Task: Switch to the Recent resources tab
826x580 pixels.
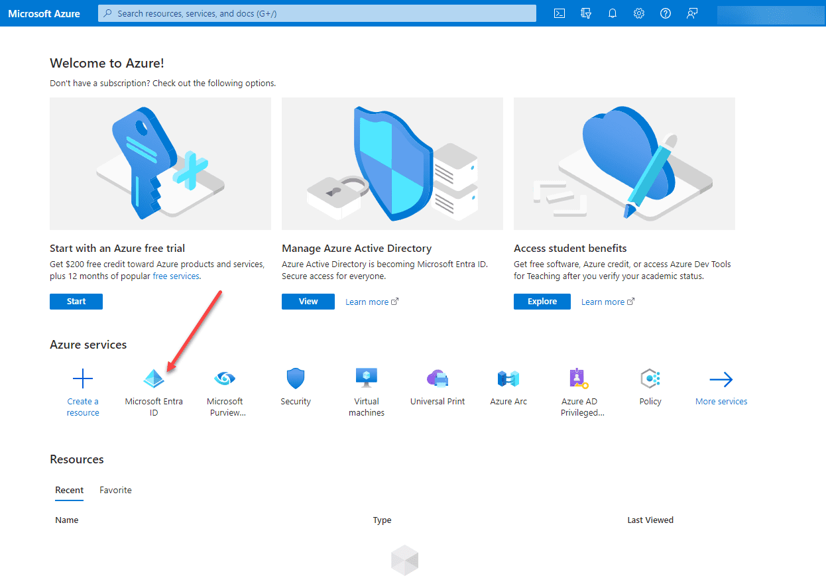Action: click(x=69, y=491)
